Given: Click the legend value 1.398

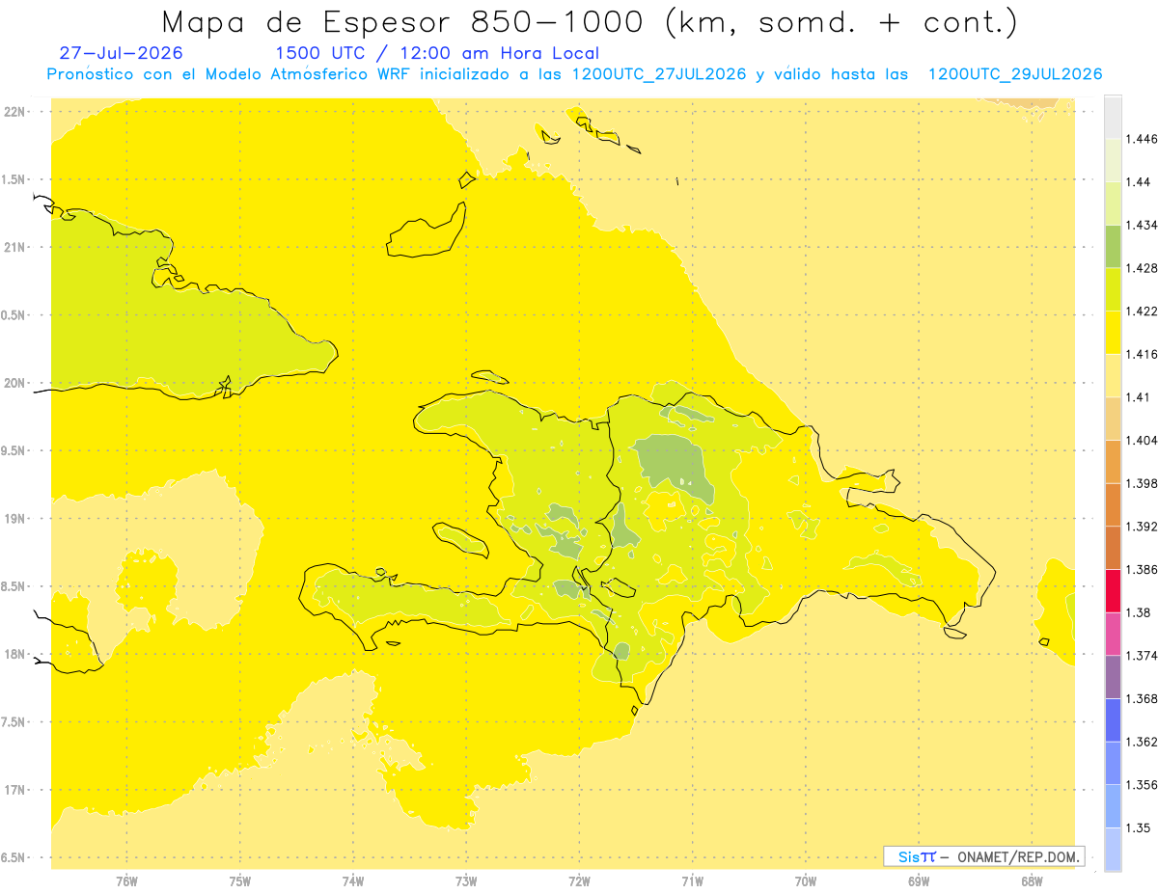Looking at the screenshot, I should pyautogui.click(x=1142, y=483).
